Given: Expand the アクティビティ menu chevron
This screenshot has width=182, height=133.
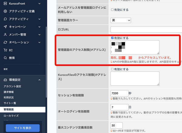Looking at the screenshot, I should [39, 19].
